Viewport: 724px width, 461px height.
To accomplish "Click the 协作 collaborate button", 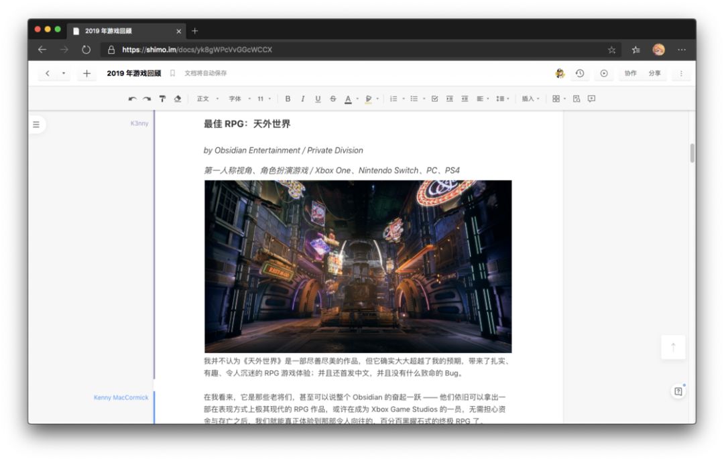I will tap(630, 73).
